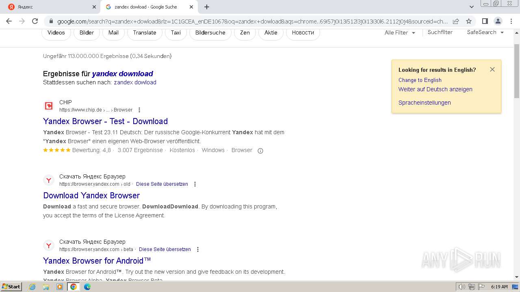
Task: Select the Taxi filter chip
Action: 176,32
